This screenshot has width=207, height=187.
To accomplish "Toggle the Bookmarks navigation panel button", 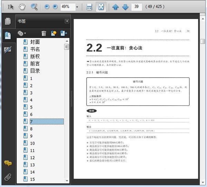I will [7, 35].
